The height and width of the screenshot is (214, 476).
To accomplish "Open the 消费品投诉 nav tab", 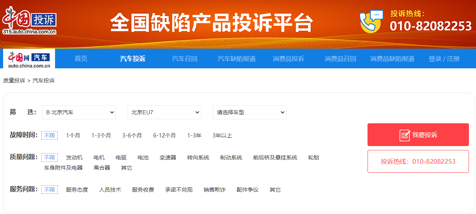I will pos(289,59).
